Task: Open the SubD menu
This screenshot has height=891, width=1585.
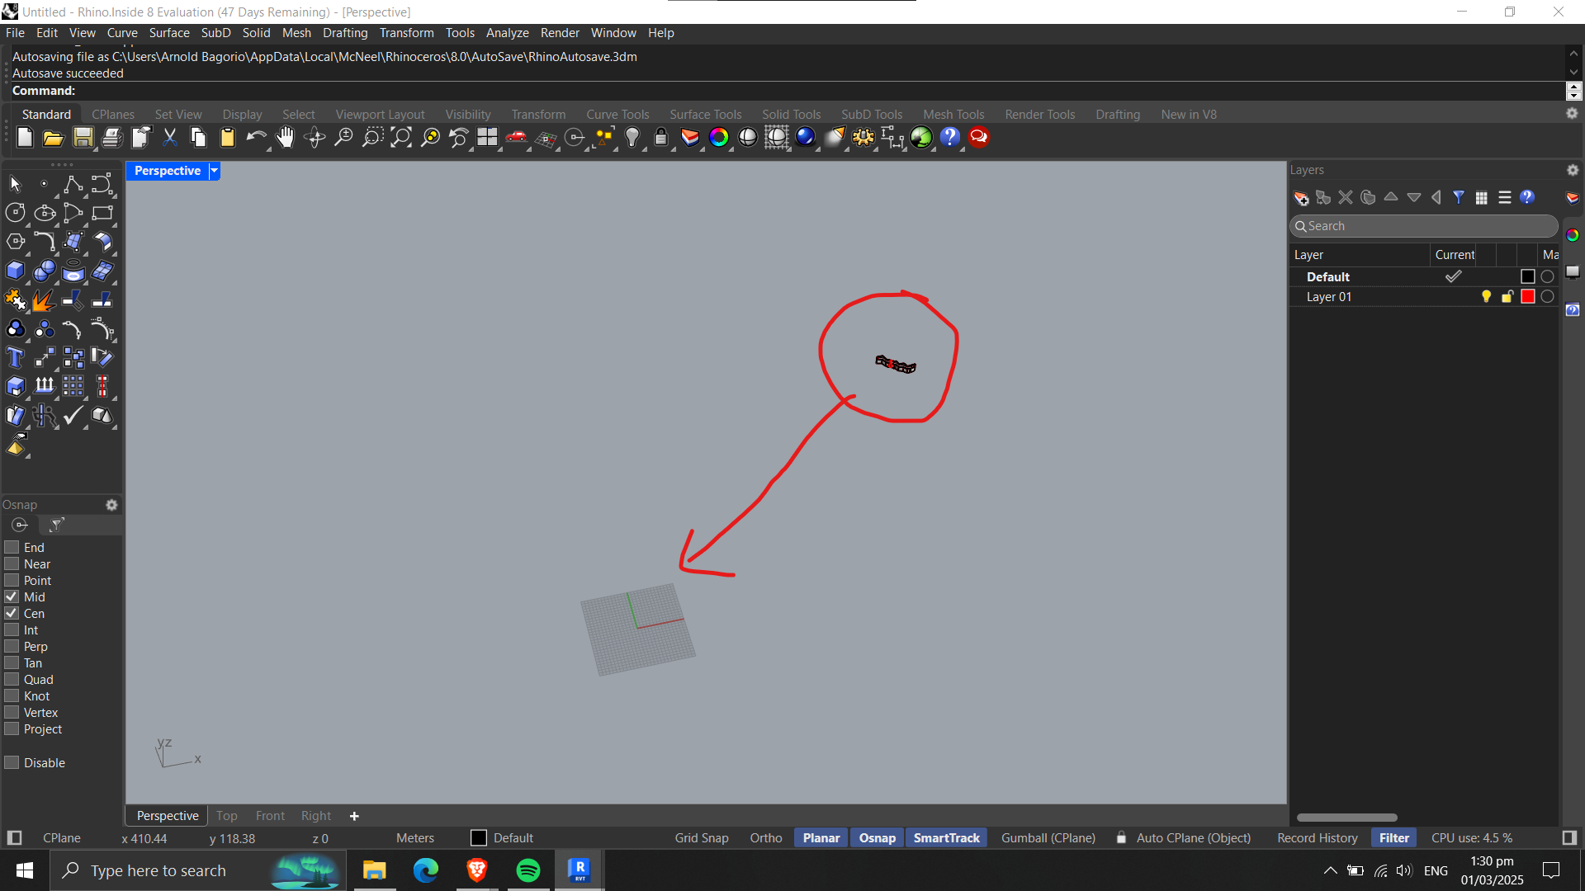Action: click(x=215, y=33)
